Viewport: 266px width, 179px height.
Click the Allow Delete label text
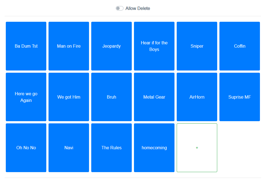tap(138, 8)
